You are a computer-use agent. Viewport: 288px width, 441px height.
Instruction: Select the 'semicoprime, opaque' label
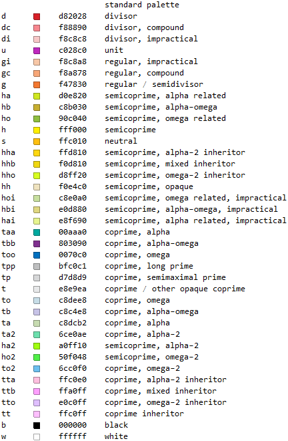[x=149, y=186]
